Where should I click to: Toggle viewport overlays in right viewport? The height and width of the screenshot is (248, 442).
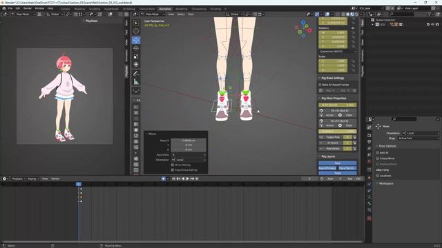[327, 14]
